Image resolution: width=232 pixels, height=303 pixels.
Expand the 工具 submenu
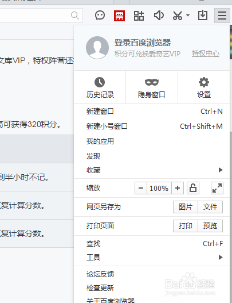(152, 258)
